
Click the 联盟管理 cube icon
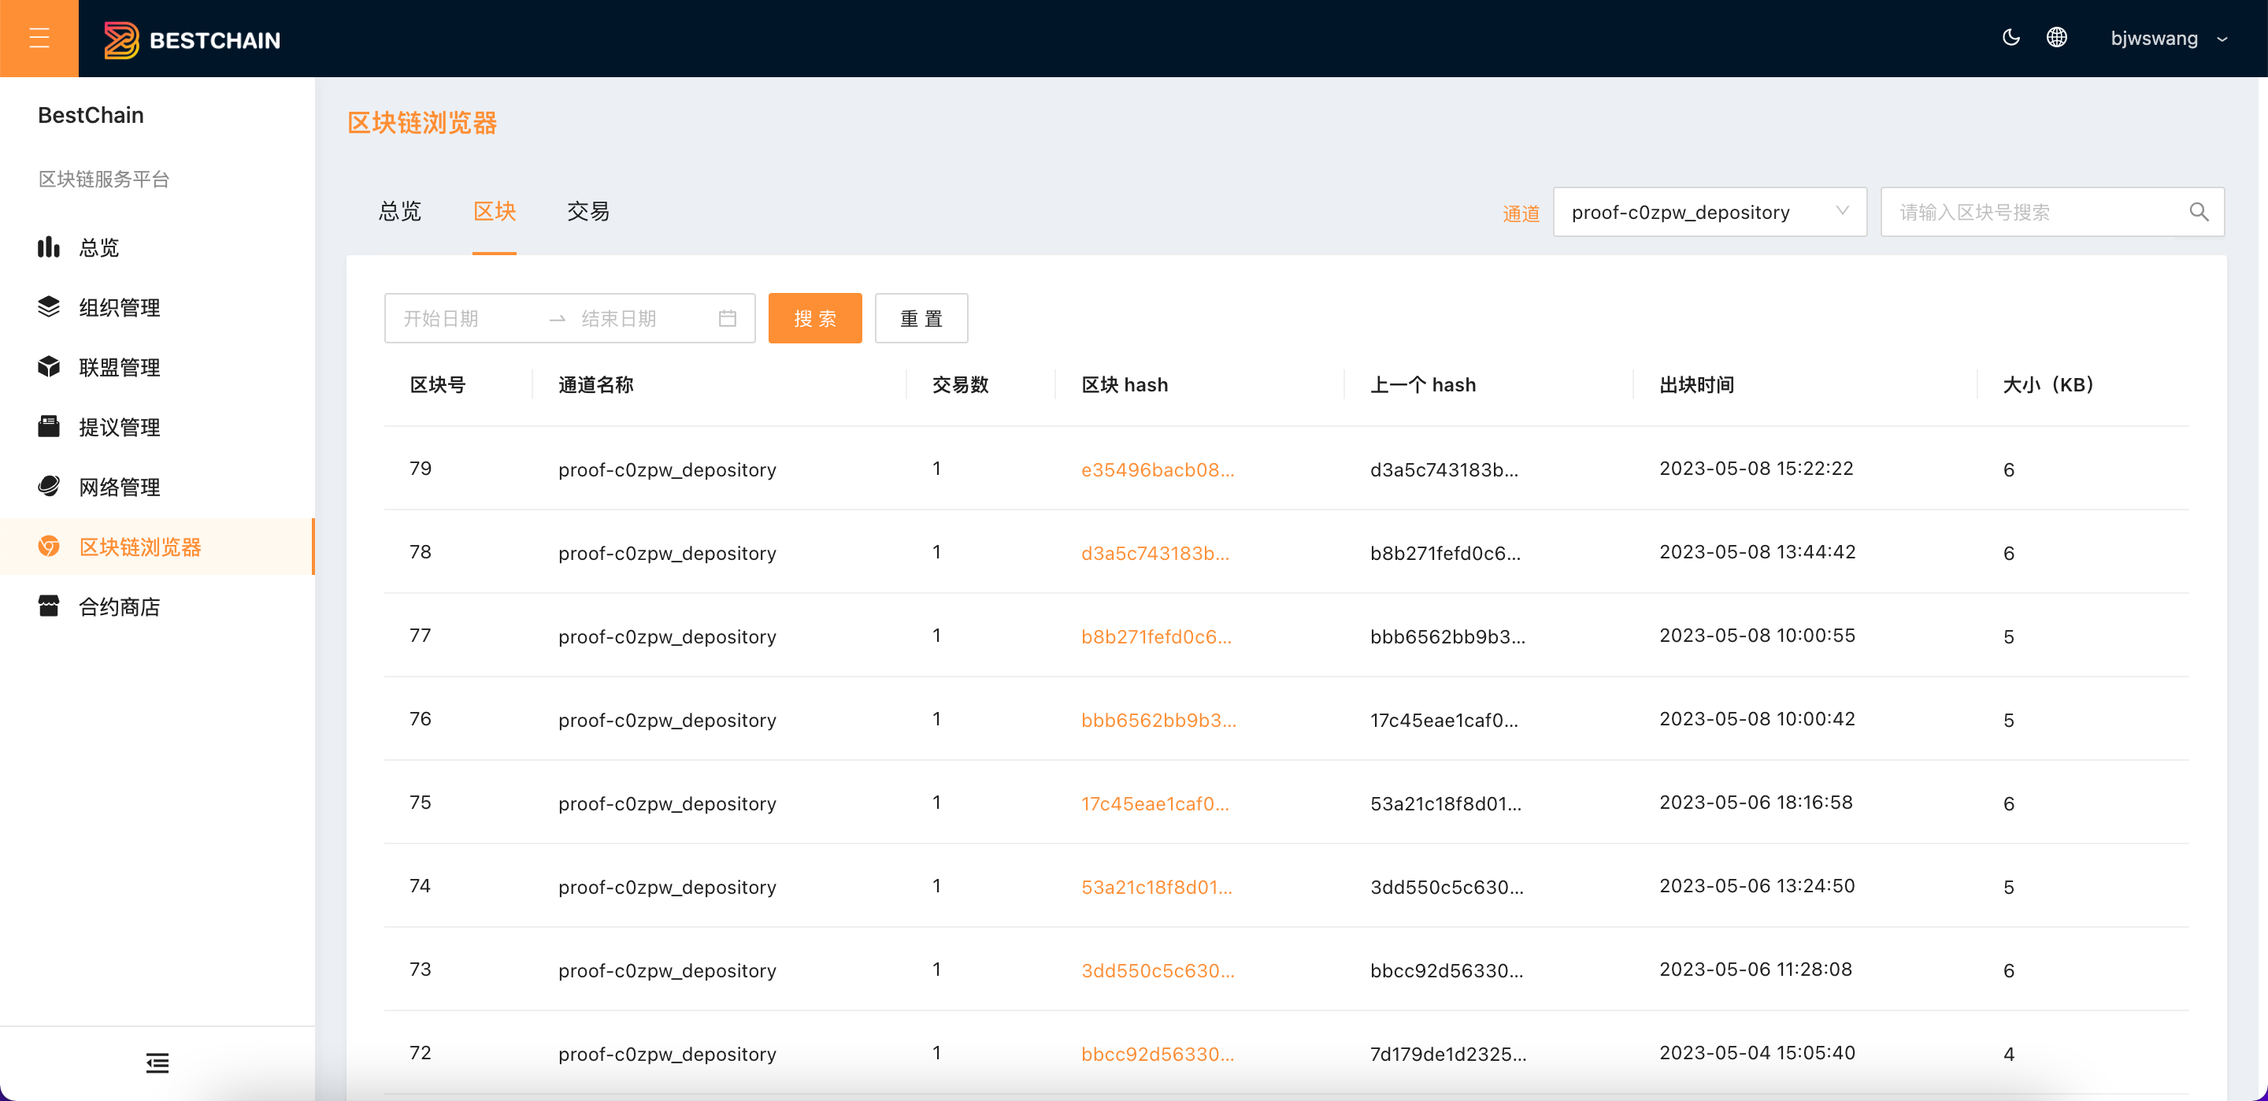[48, 366]
